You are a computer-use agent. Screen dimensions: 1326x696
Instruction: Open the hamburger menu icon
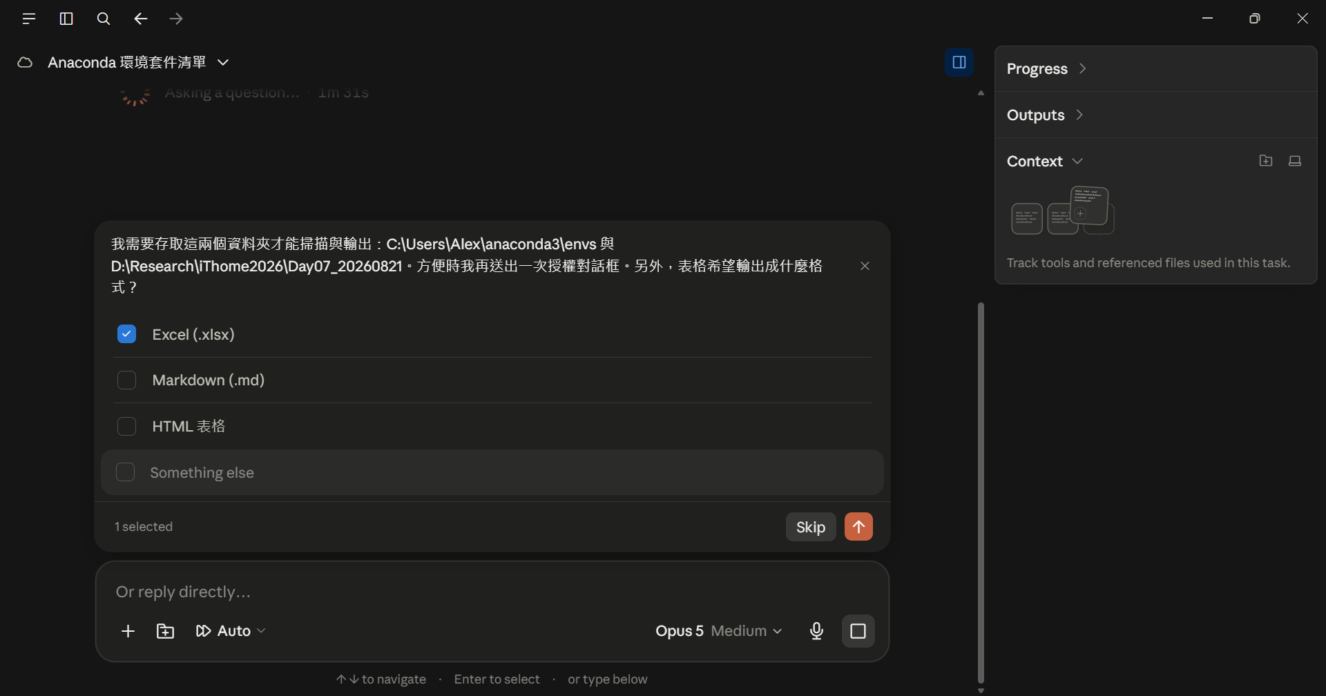coord(28,19)
